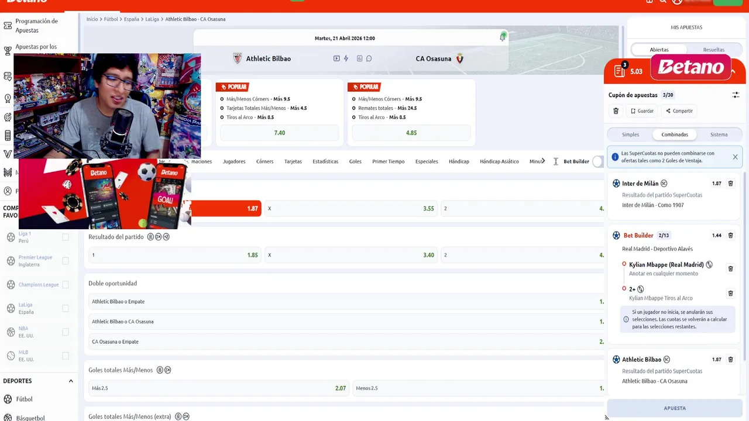This screenshot has width=749, height=421.
Task: Open bet slip settings sliders icon
Action: click(x=736, y=95)
